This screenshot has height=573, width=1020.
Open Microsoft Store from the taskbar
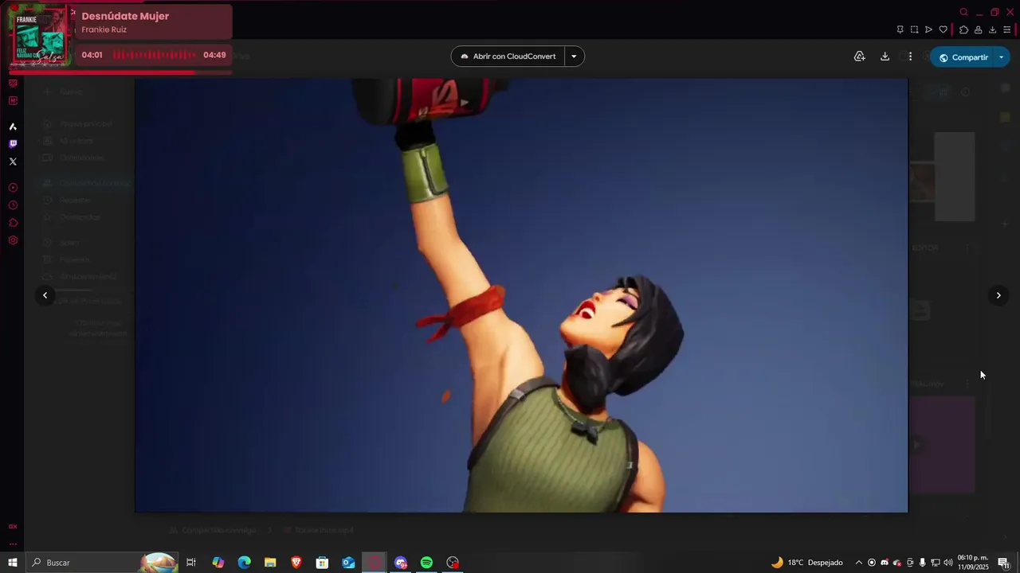point(322,563)
